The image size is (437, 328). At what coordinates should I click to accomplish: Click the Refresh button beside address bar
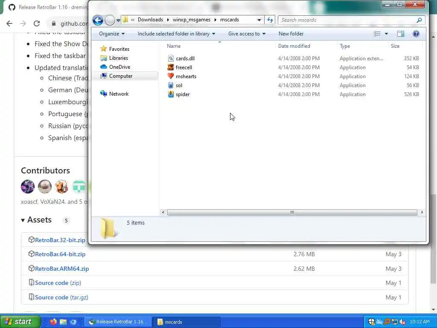tap(270, 20)
